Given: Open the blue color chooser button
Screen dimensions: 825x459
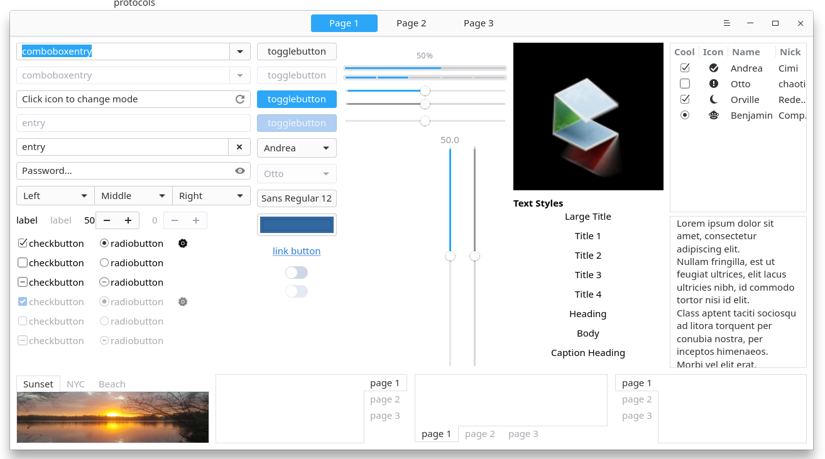Looking at the screenshot, I should pyautogui.click(x=297, y=225).
